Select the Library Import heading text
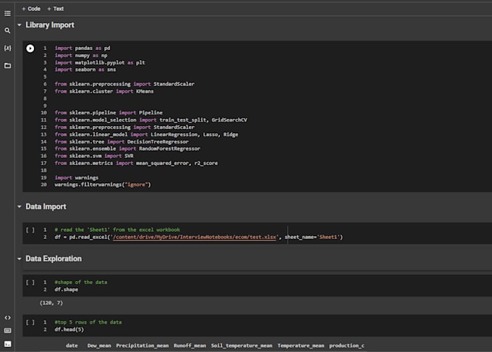Screen dimensions: 492x352 coord(50,25)
